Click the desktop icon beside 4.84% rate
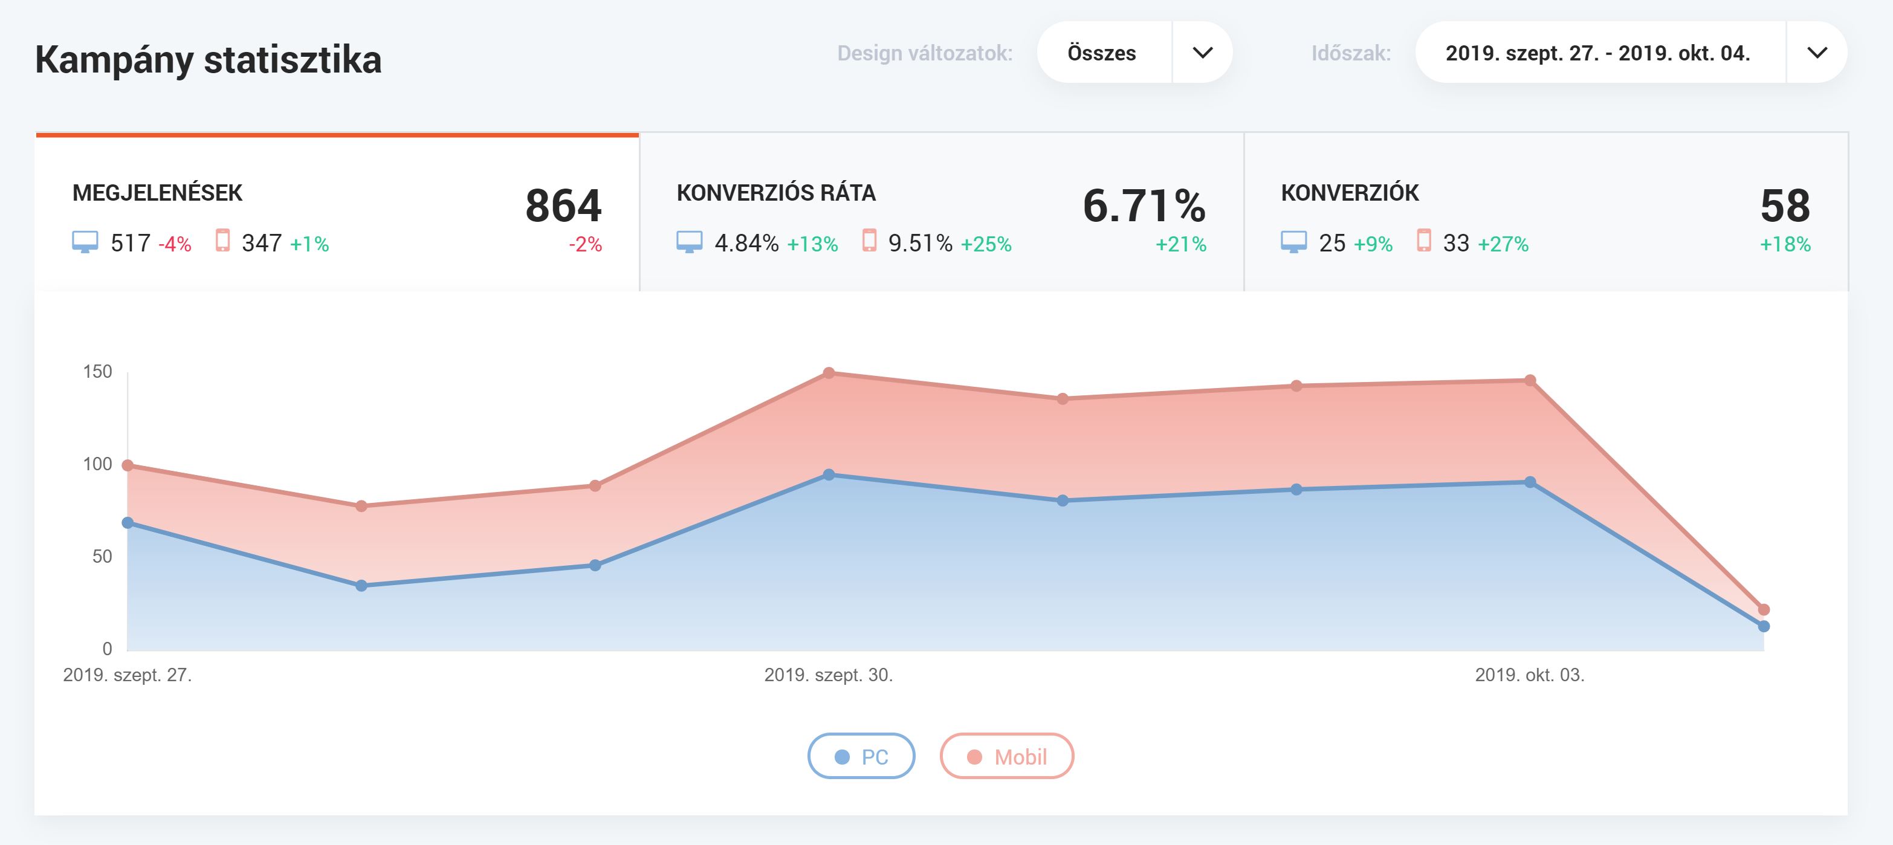The image size is (1893, 845). click(x=689, y=242)
